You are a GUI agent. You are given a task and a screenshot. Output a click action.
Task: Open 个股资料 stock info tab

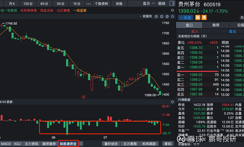(x=102, y=4)
